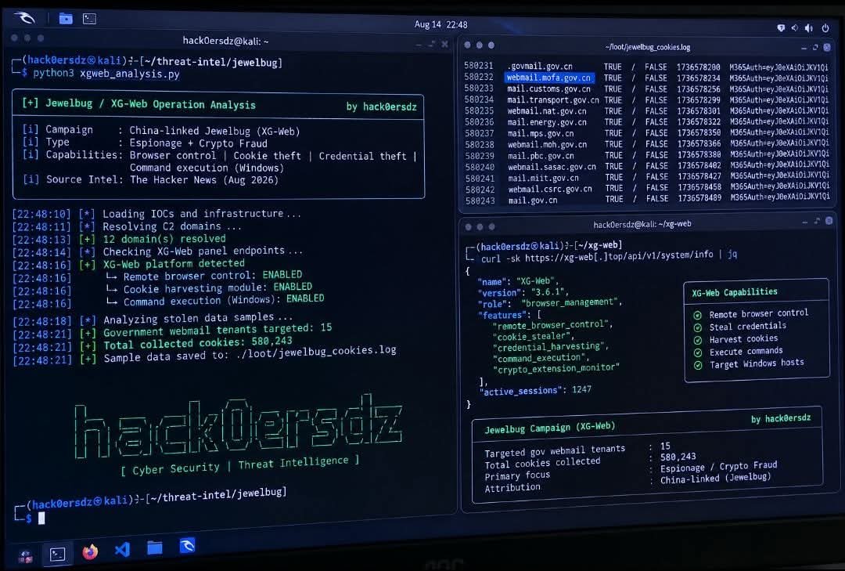Click the Kali icon in bottom dock

187,546
